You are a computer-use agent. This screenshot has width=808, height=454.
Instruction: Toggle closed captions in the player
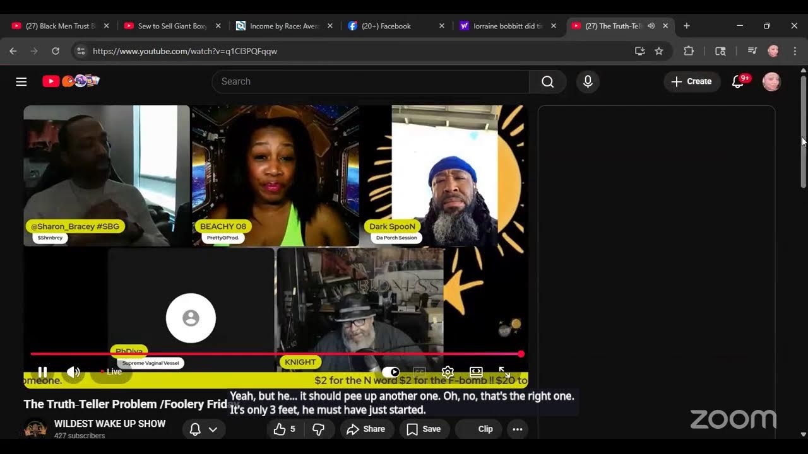419,372
